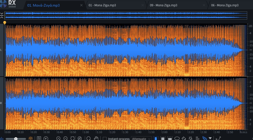Click the orange playhead marker at start
Viewport: 253px width, 140px height.
(x=5, y=23)
